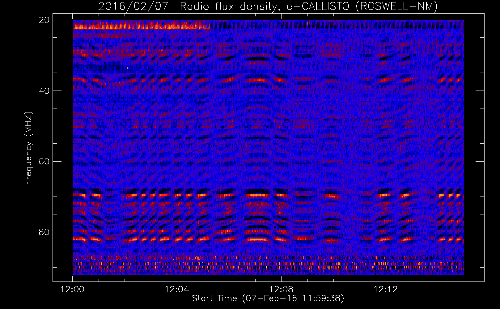Click the 'Frequency (MHZ)' y-axis label

(28, 148)
